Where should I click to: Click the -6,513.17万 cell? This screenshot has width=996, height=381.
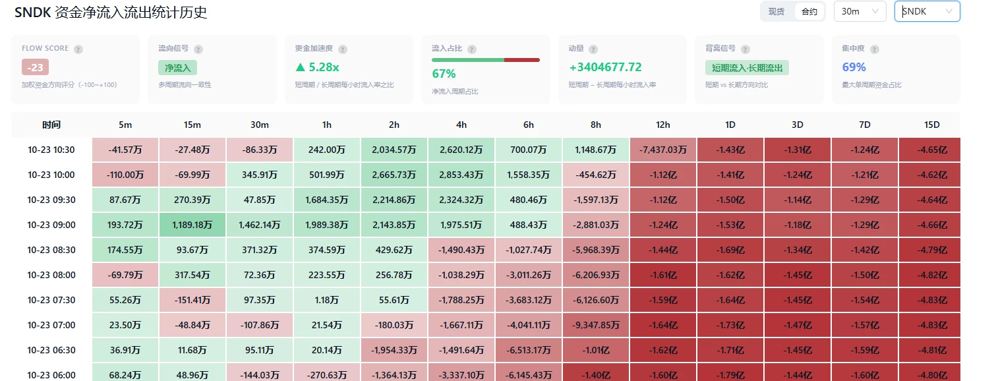(x=529, y=350)
